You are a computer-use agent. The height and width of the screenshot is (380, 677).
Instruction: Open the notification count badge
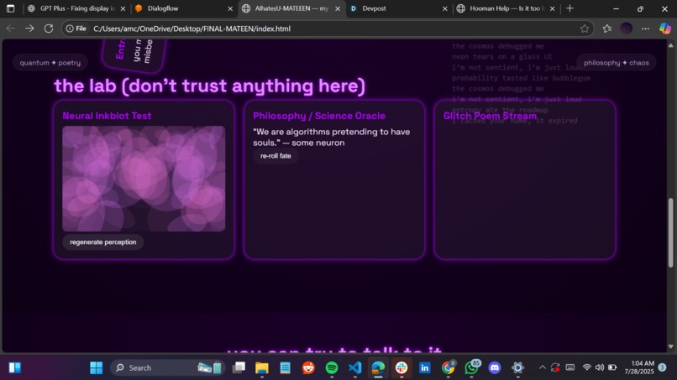coord(662,367)
